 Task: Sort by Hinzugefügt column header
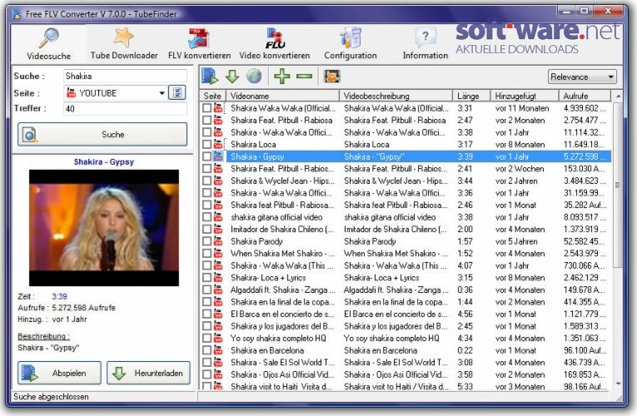tap(525, 96)
